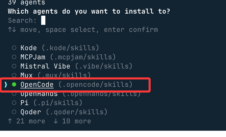The width and height of the screenshot is (226, 137).
Task: Enable the Mistral Vibe radio circle
Action: (x=14, y=66)
